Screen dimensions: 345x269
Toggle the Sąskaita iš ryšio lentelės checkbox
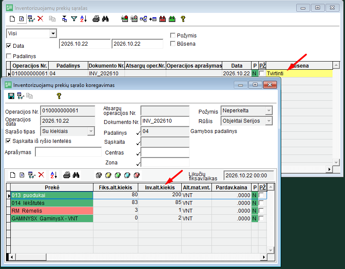point(8,141)
